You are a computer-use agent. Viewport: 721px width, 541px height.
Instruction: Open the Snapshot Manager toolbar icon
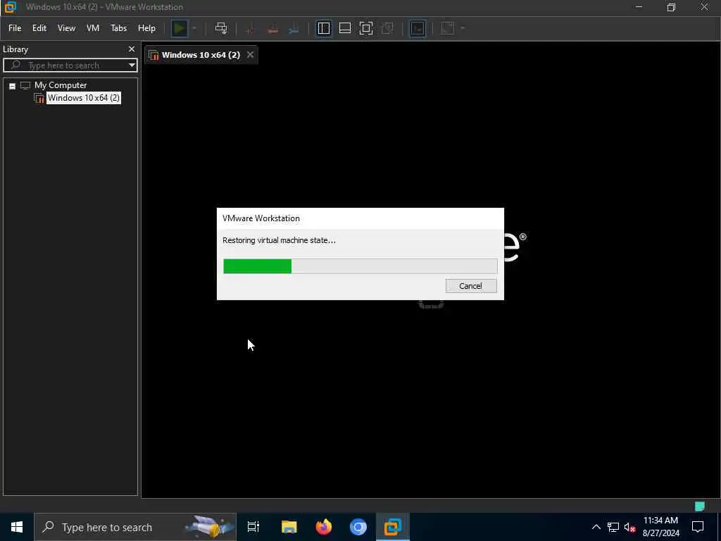pos(294,28)
